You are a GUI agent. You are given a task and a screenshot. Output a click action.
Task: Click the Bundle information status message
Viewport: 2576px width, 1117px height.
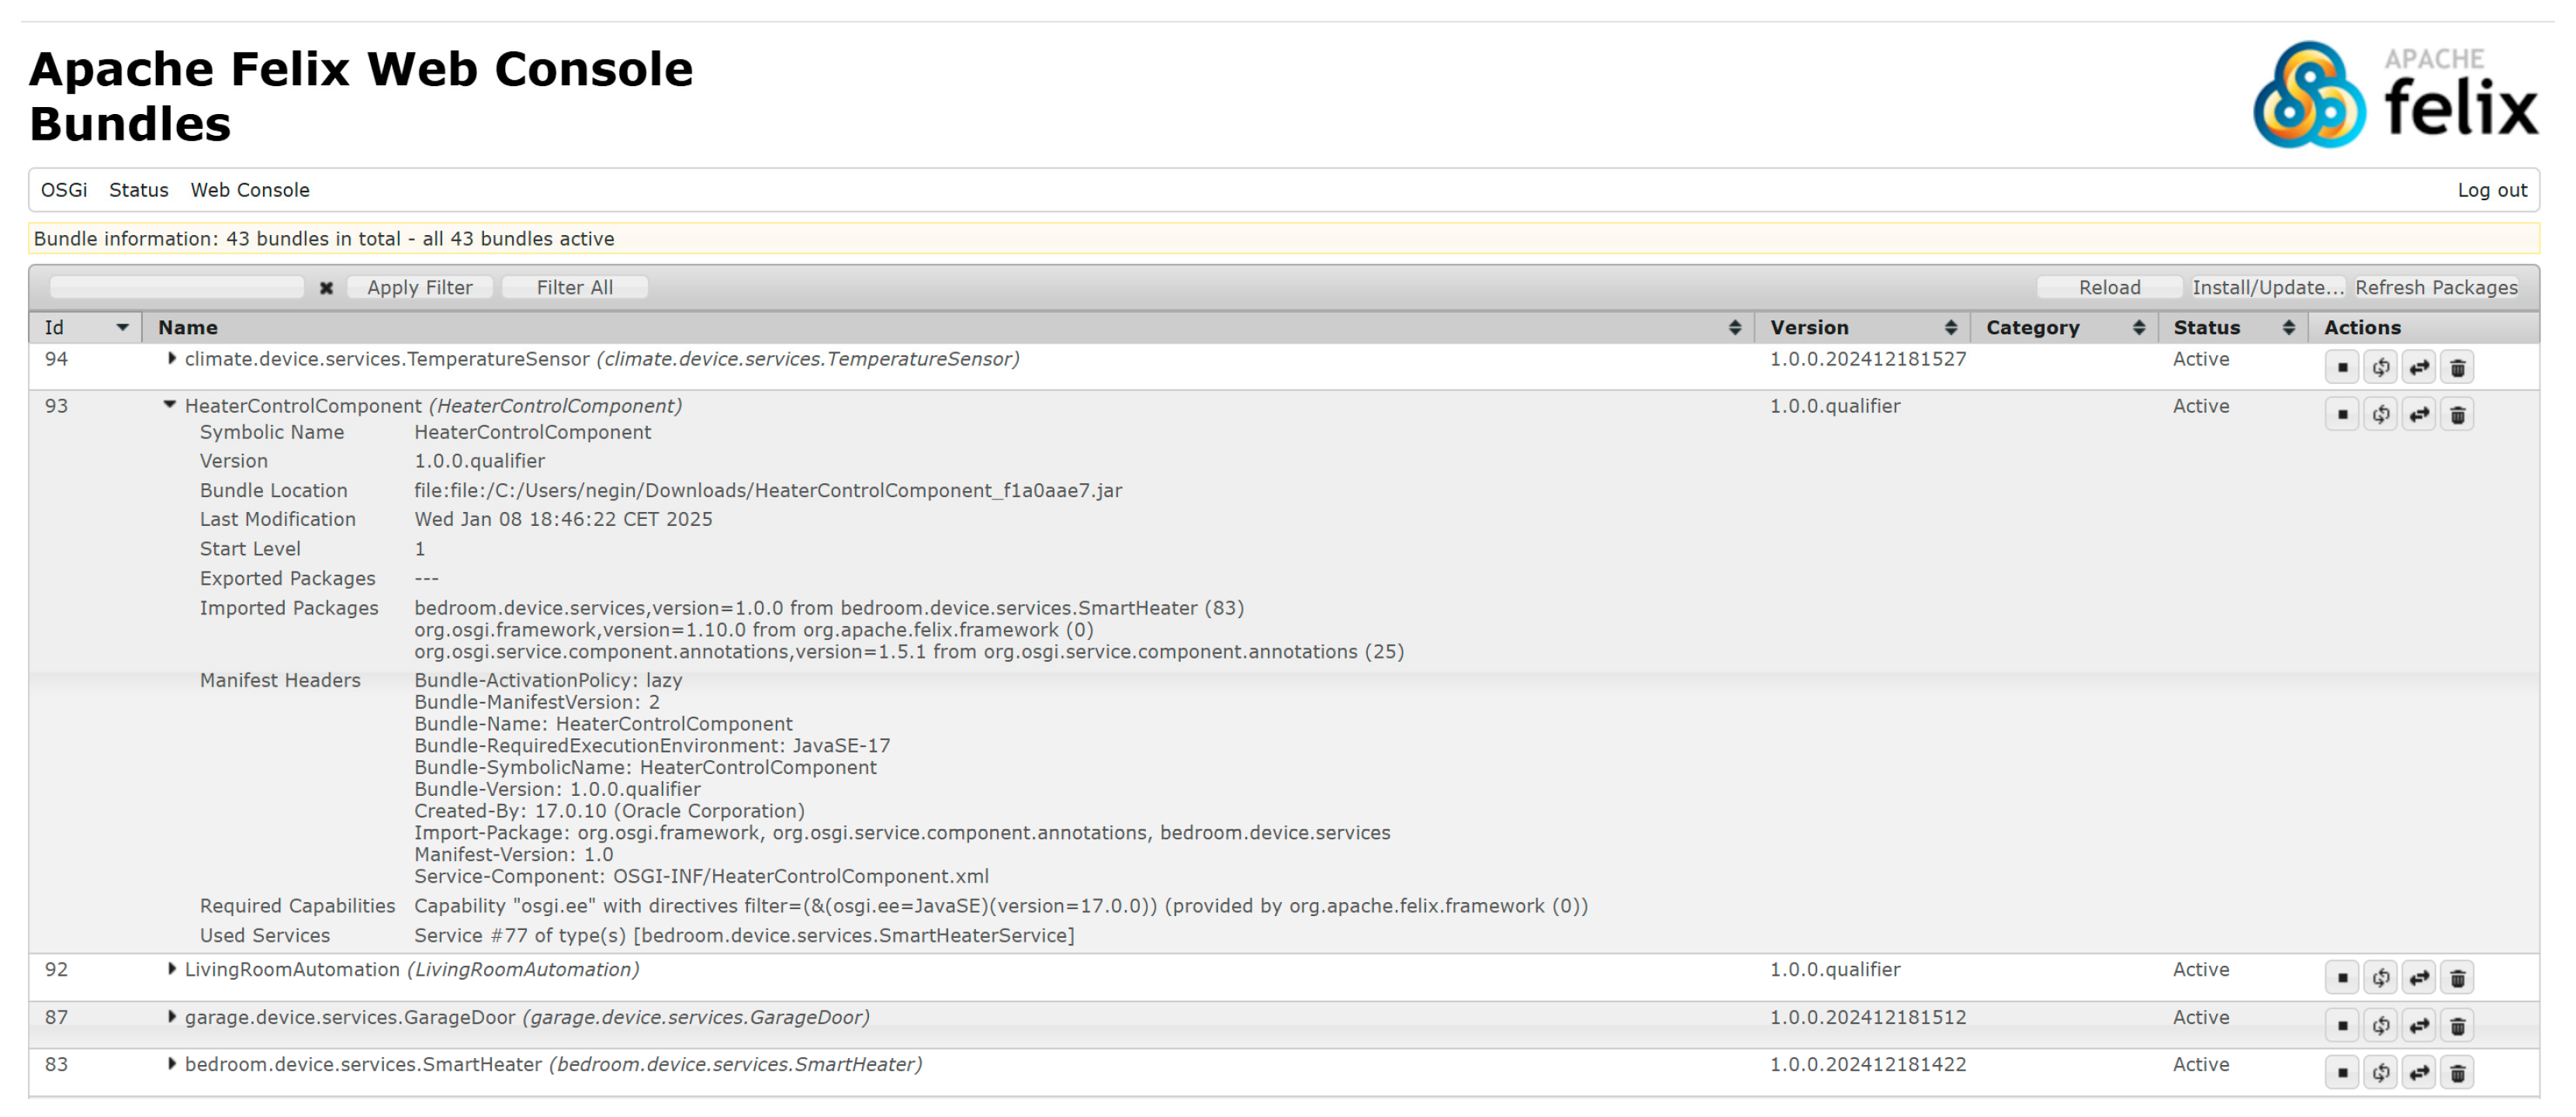click(324, 239)
